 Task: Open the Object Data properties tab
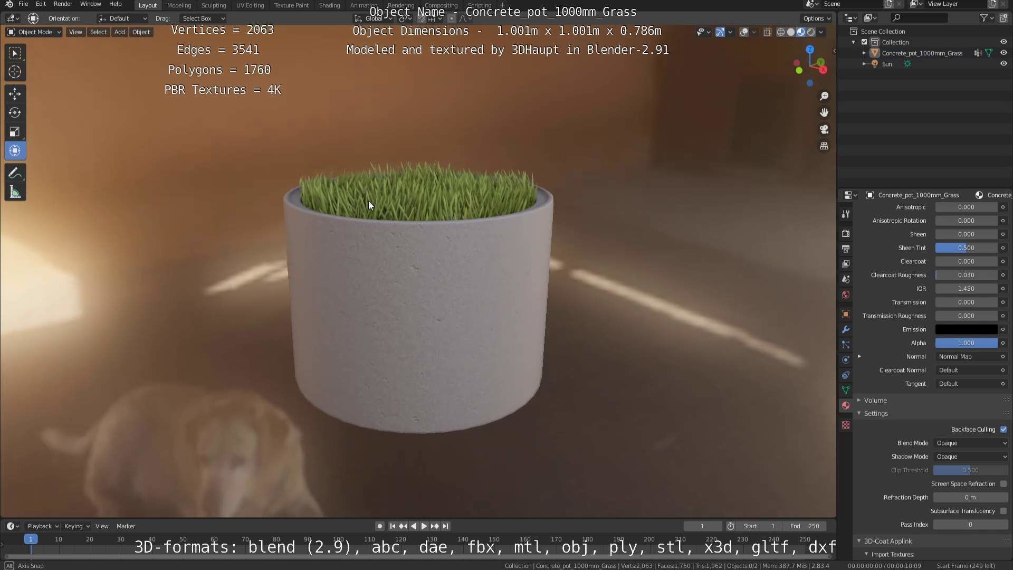click(x=846, y=391)
